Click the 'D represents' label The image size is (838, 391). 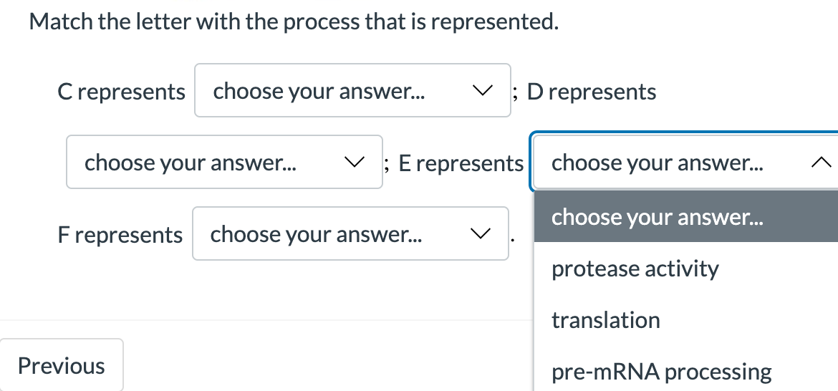click(591, 92)
